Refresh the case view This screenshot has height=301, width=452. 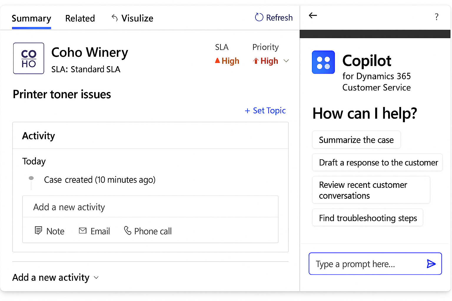click(273, 18)
